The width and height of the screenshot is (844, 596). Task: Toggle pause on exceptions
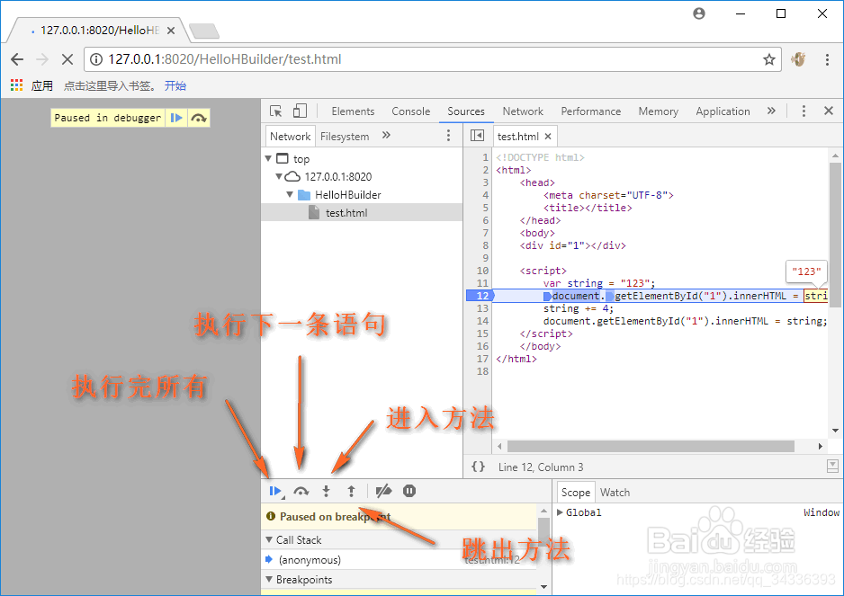[x=409, y=491]
